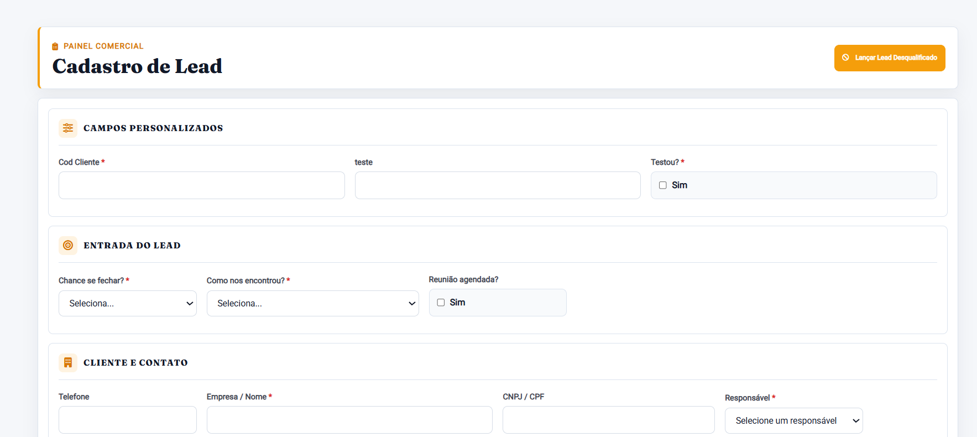This screenshot has width=977, height=437.
Task: Click the Testou? field label
Action: (x=667, y=163)
